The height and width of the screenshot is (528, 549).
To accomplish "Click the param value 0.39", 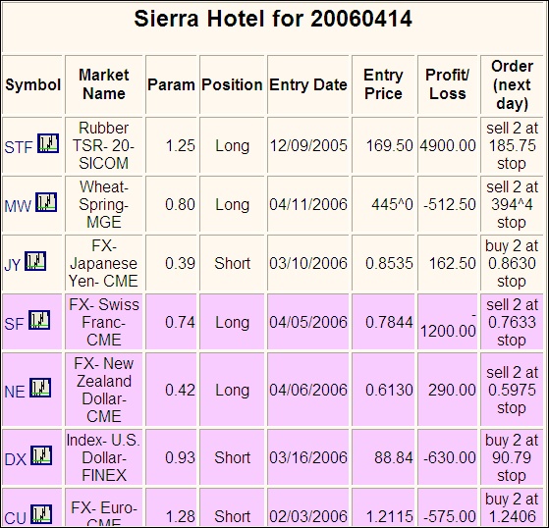I will 180,263.
